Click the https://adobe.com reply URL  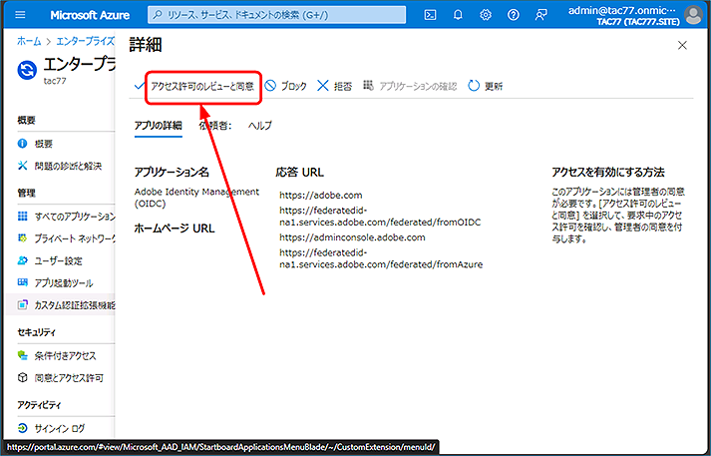coord(320,196)
